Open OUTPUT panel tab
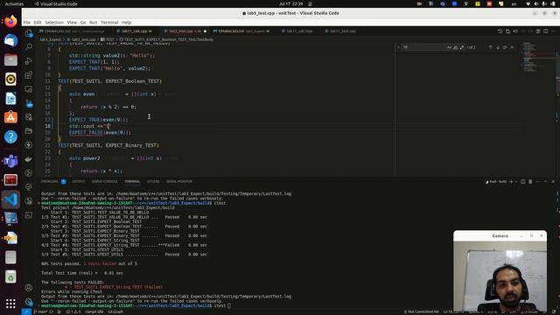This screenshot has height=315, width=560. tap(79, 182)
